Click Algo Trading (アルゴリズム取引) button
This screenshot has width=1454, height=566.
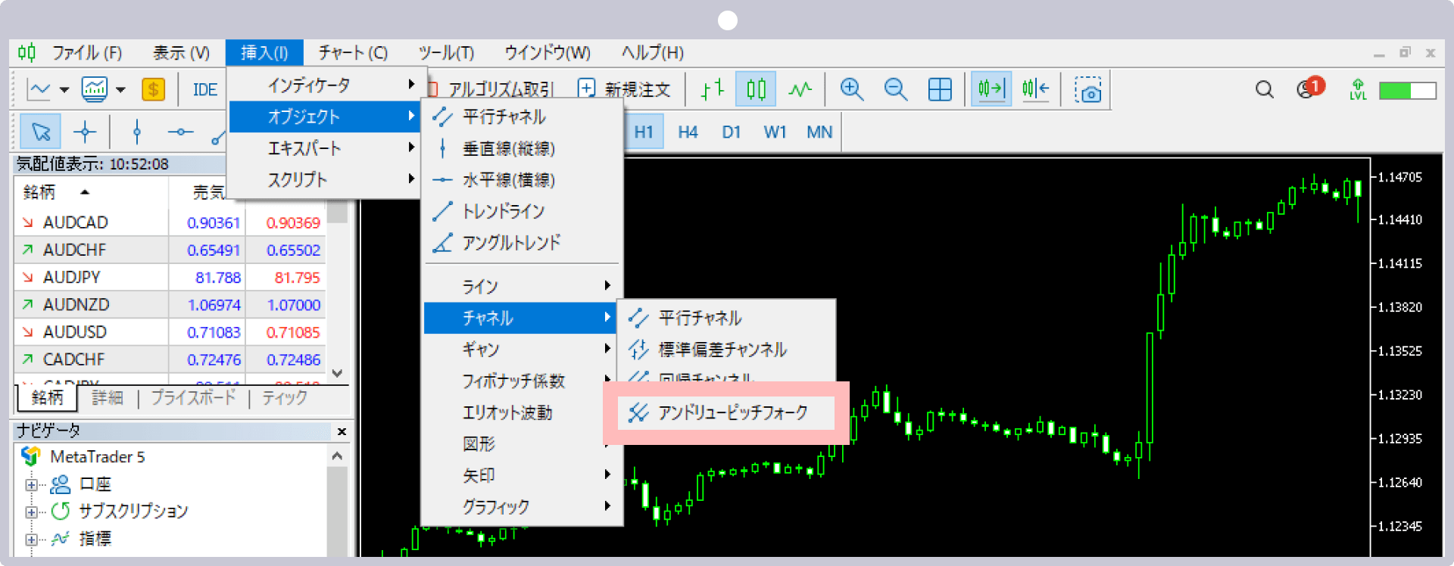tap(492, 89)
